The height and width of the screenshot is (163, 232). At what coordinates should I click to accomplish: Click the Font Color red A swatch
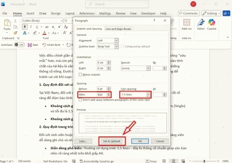point(44,33)
